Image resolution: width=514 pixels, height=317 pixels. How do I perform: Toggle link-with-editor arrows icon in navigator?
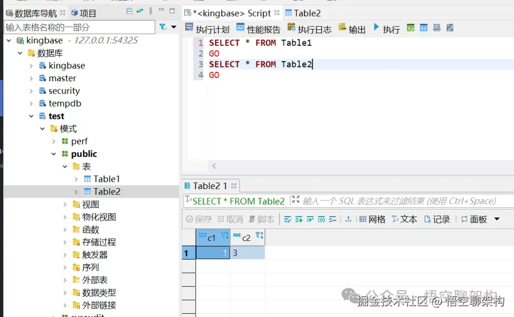pyautogui.click(x=140, y=11)
